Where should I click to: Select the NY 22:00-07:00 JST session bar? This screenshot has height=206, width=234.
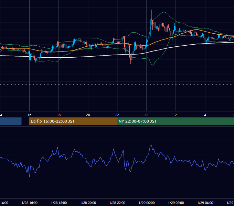coord(175,121)
